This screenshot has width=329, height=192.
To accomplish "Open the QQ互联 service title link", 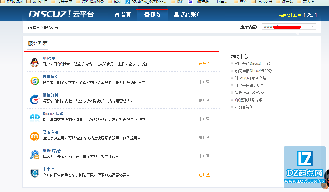I will tap(49, 58).
